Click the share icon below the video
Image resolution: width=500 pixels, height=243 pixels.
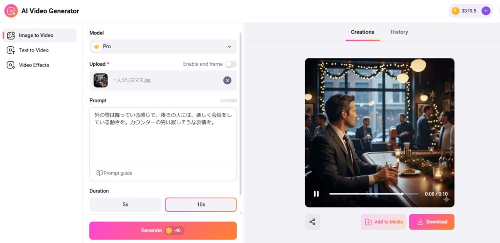(x=312, y=222)
